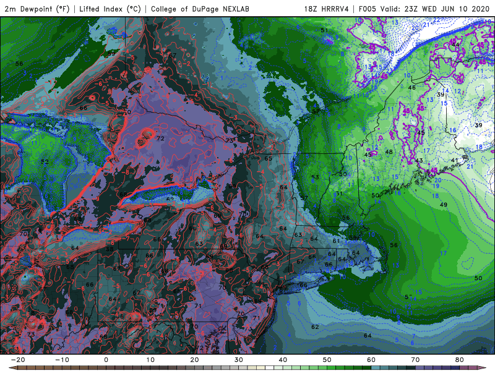Click the left arrow end of the color bar
Screen dimensions: 495x371
[x=12, y=368]
